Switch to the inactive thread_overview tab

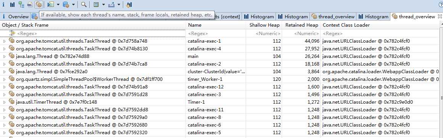pyautogui.click(x=333, y=17)
